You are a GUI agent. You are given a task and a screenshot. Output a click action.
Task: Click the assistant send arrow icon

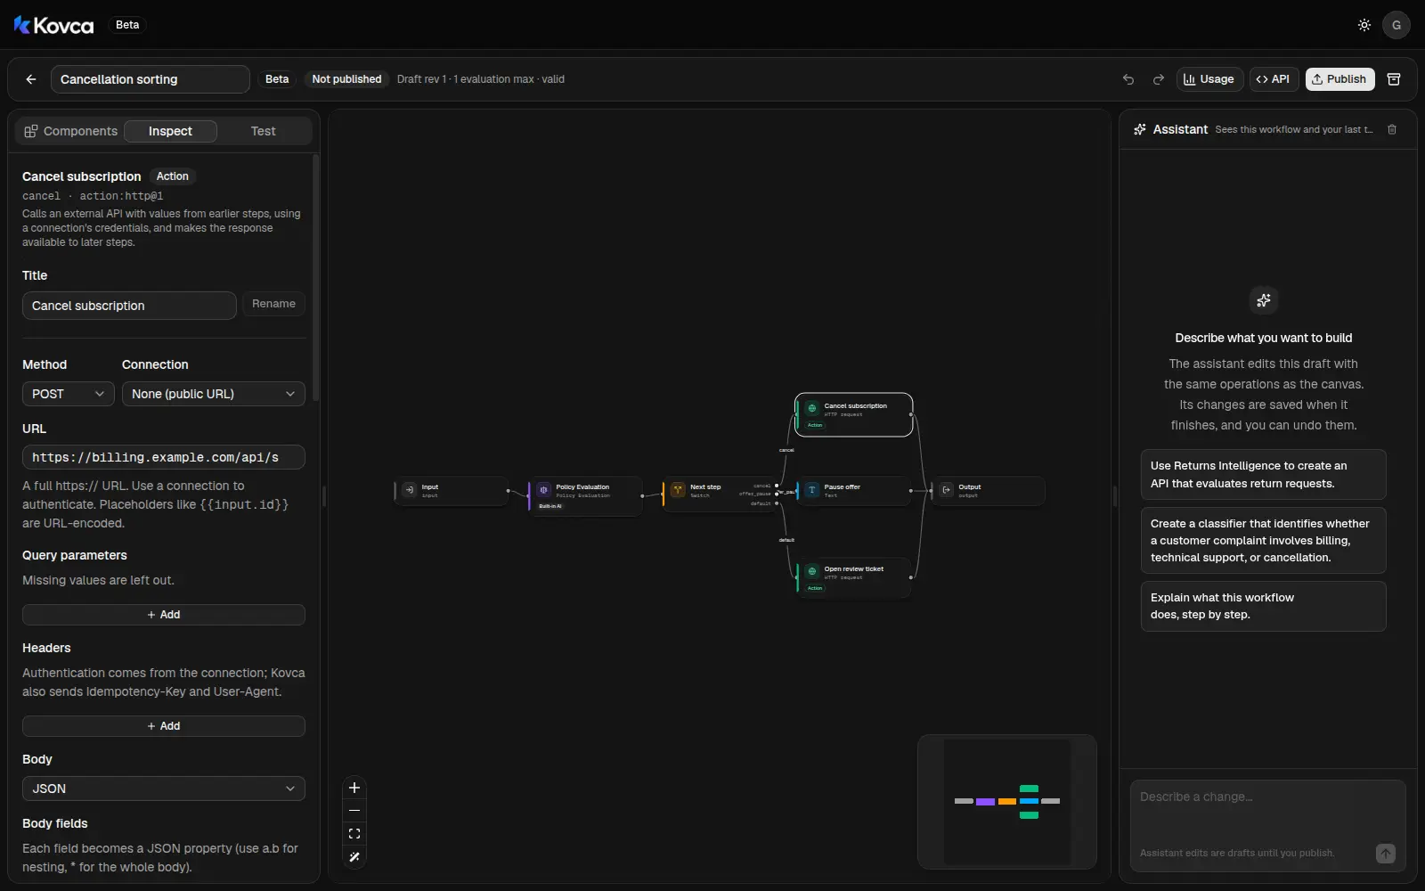(x=1385, y=854)
